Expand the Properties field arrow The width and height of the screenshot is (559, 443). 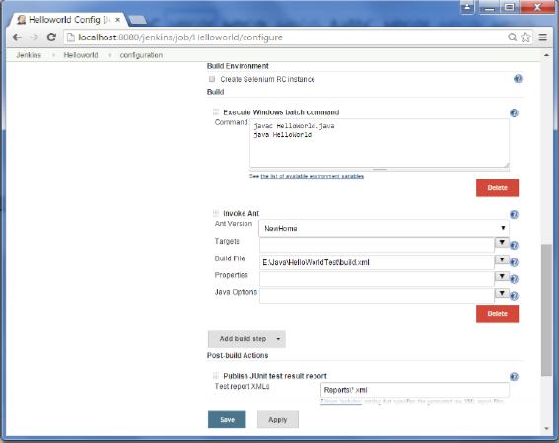[x=502, y=276]
